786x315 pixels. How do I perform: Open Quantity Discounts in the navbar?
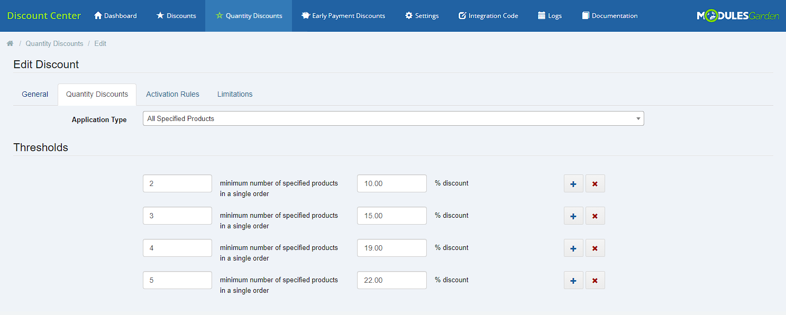pyautogui.click(x=249, y=16)
